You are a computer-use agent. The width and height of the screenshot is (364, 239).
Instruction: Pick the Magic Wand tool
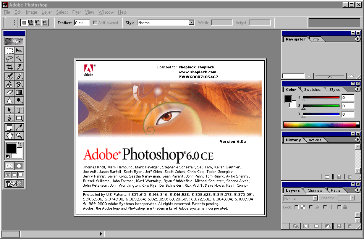(x=19, y=59)
